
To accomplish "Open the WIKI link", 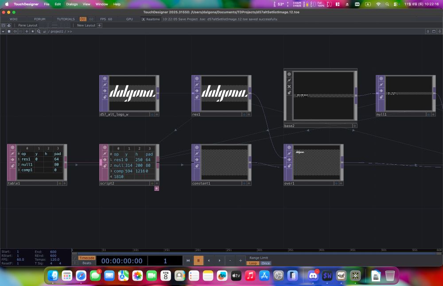I will tap(13, 19).
